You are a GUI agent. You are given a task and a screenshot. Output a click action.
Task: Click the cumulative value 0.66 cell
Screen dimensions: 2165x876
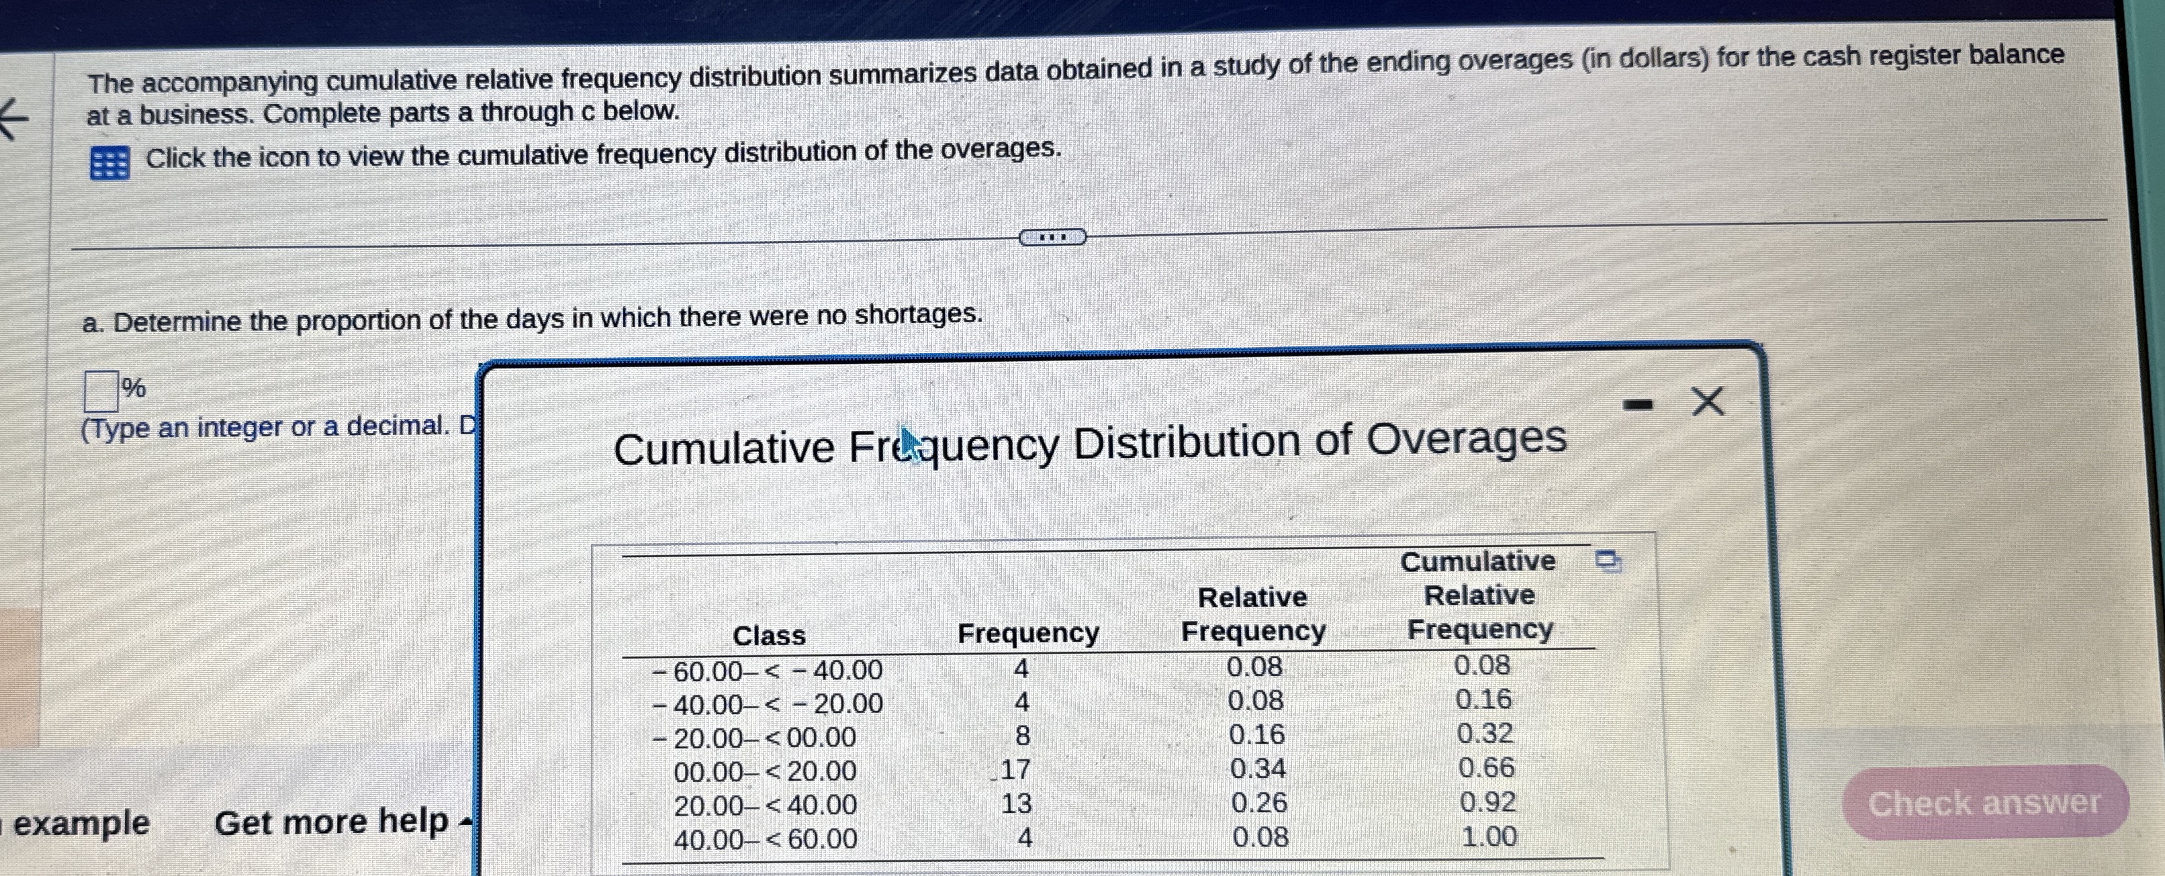pos(1486,768)
